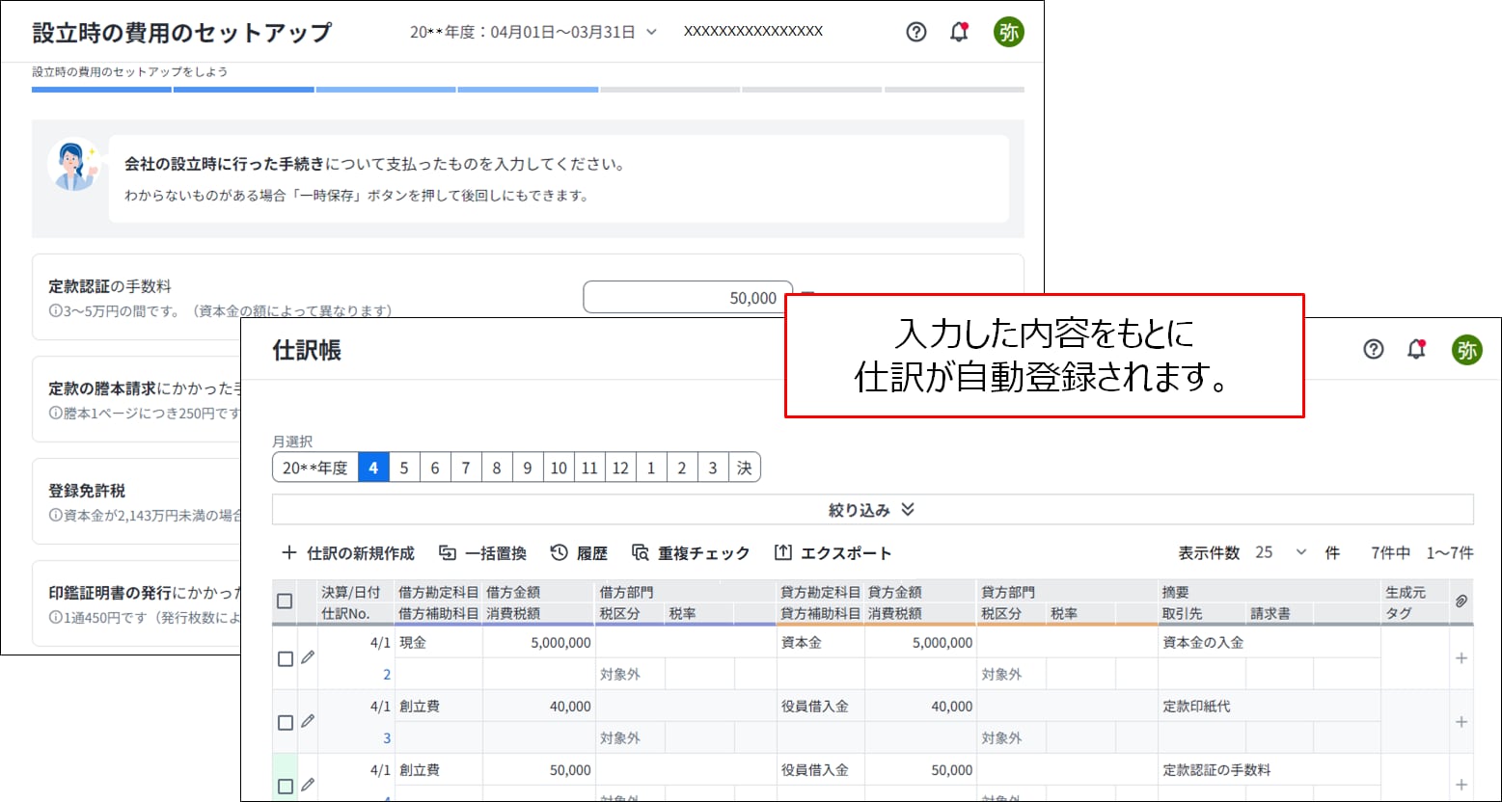Check the select-all checkbox in table header
1502x802 pixels.
pos(285,601)
